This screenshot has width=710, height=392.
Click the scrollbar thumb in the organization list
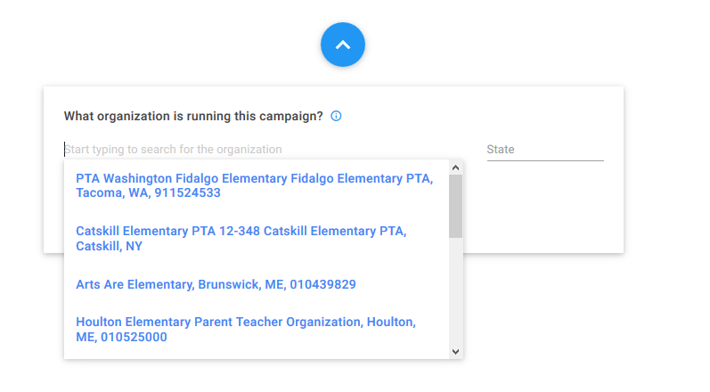[455, 206]
